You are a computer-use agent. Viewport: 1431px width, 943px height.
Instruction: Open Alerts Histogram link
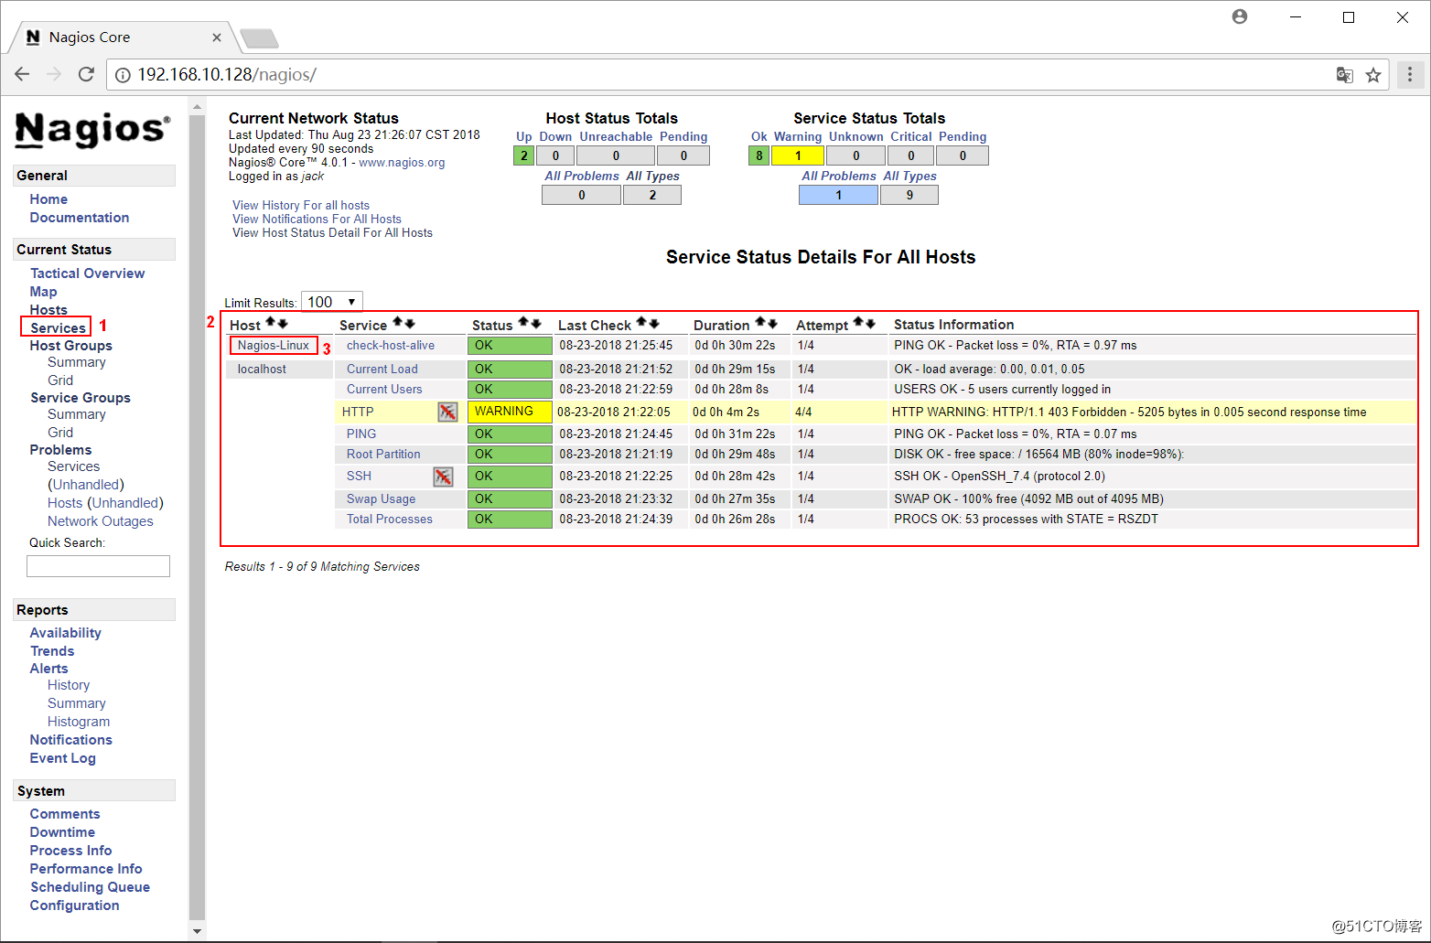pyautogui.click(x=79, y=722)
